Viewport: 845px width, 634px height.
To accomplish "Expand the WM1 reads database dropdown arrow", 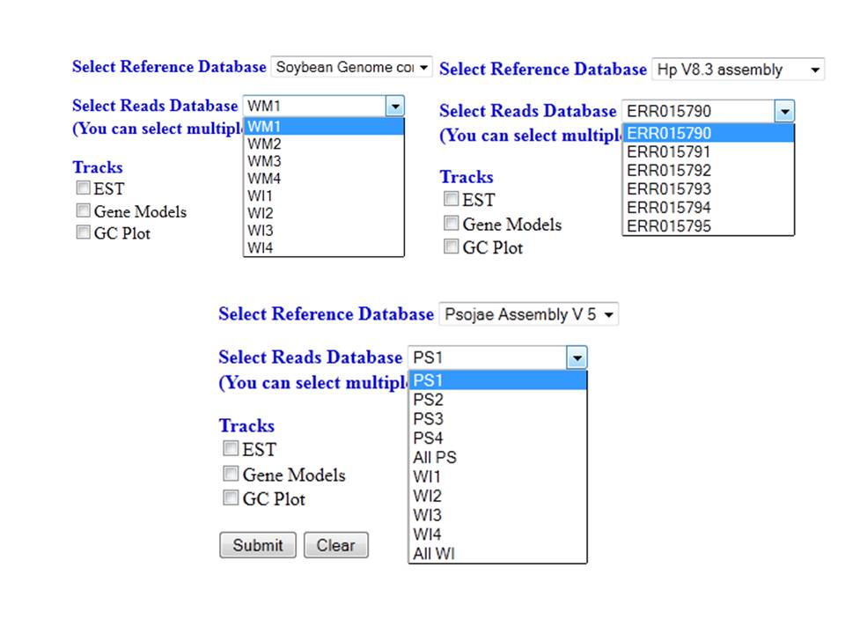I will 395,105.
